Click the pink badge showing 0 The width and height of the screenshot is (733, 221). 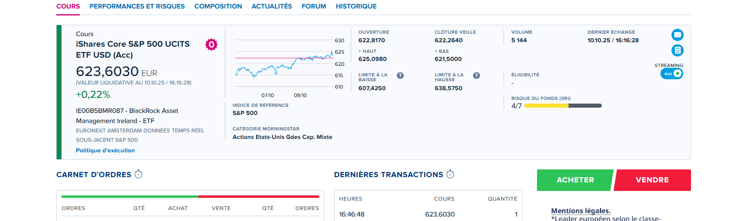(x=211, y=44)
